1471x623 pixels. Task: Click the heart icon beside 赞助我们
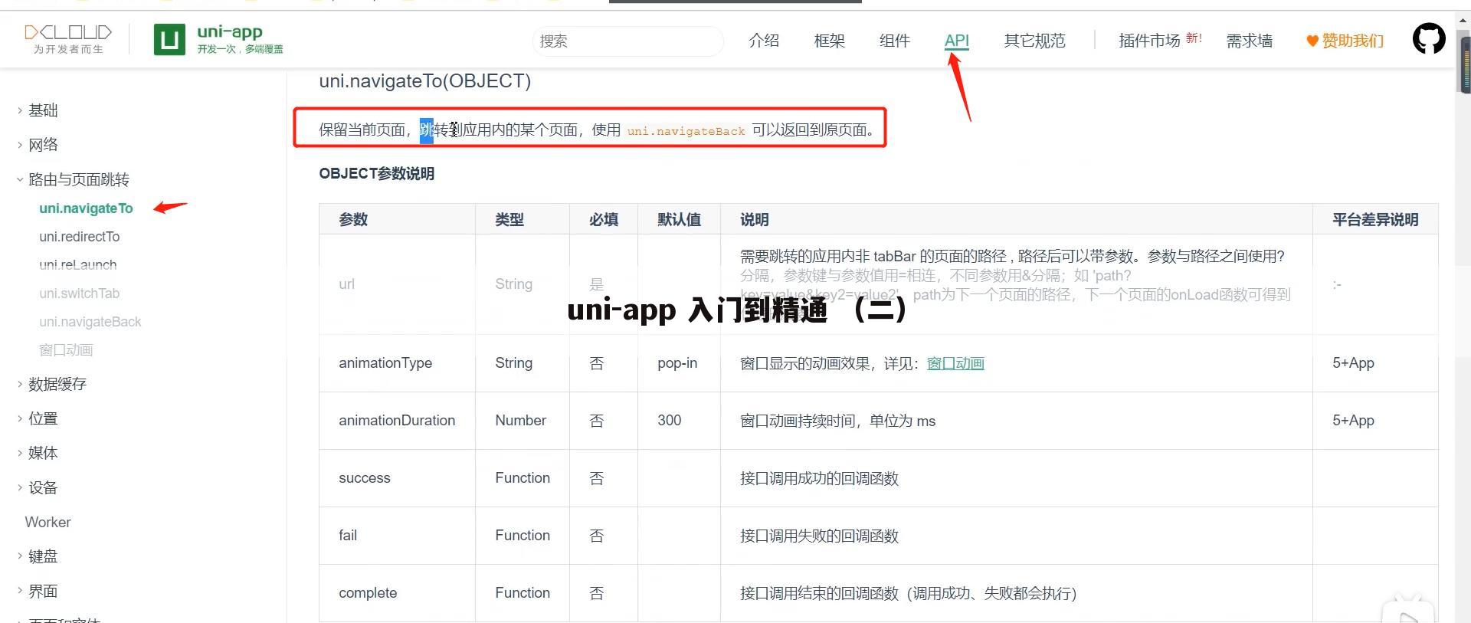coord(1312,41)
